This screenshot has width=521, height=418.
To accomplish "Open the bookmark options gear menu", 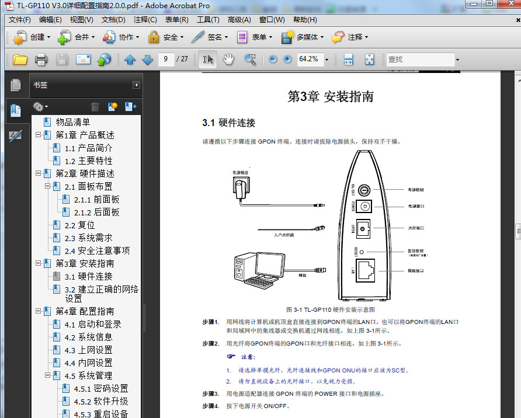I will 37,106.
